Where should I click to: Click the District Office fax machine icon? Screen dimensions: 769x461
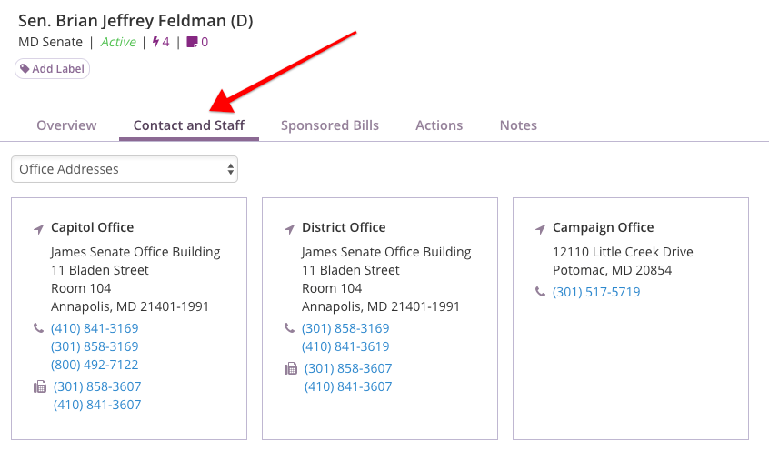coord(291,368)
